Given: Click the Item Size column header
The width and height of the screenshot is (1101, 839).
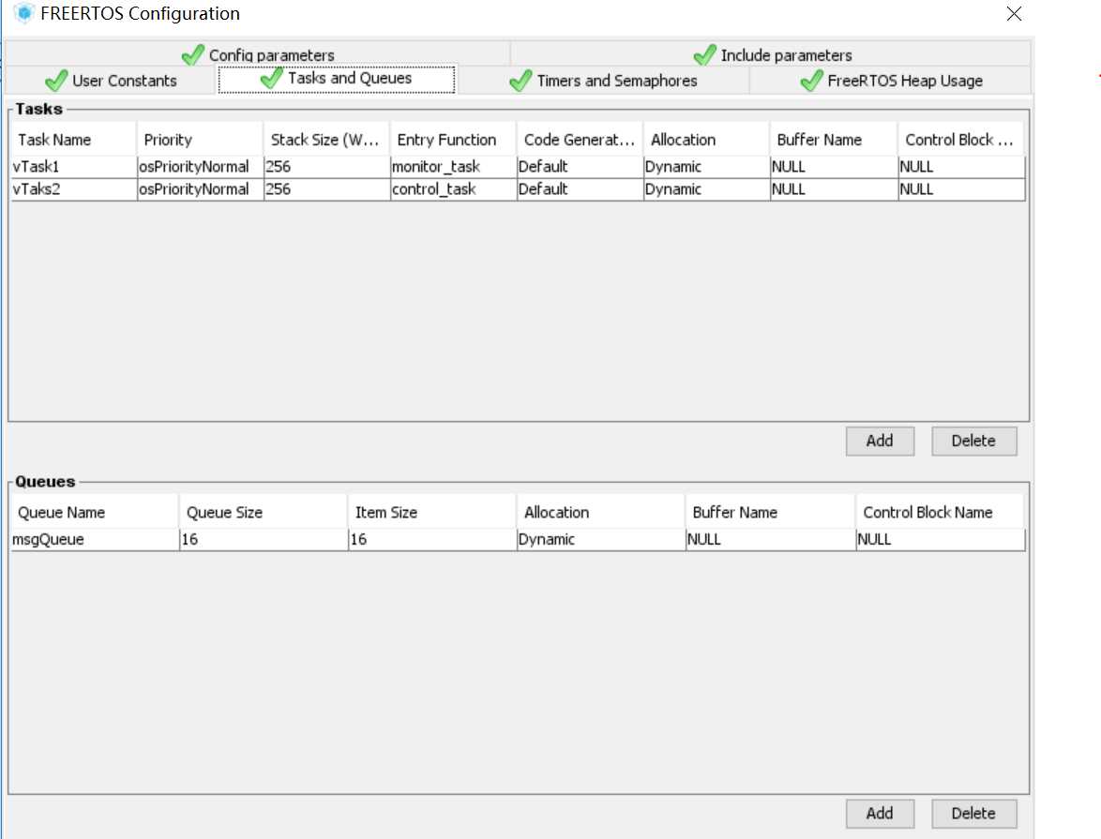Looking at the screenshot, I should (431, 513).
